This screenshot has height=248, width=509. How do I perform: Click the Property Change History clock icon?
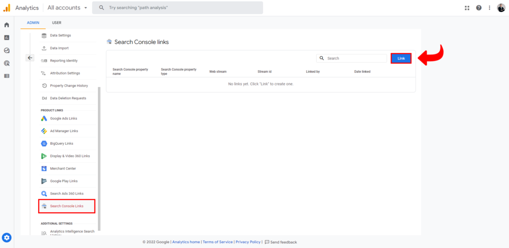[x=44, y=86]
